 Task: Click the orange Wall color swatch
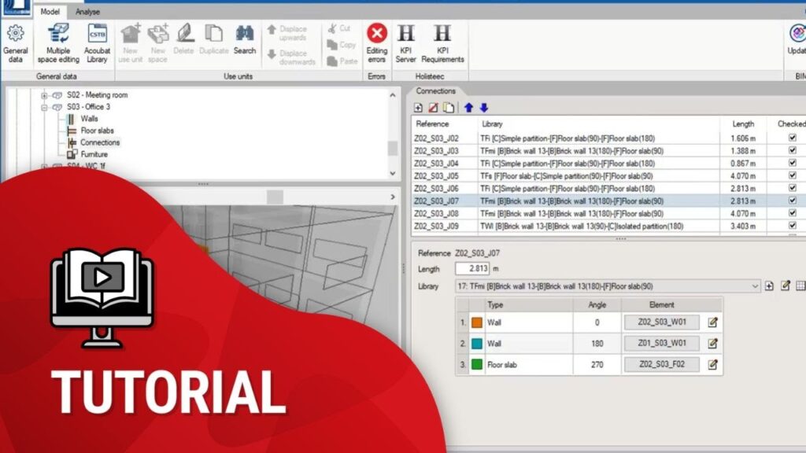476,322
